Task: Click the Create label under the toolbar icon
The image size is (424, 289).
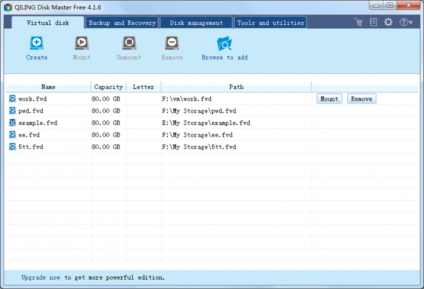Action: coord(37,57)
